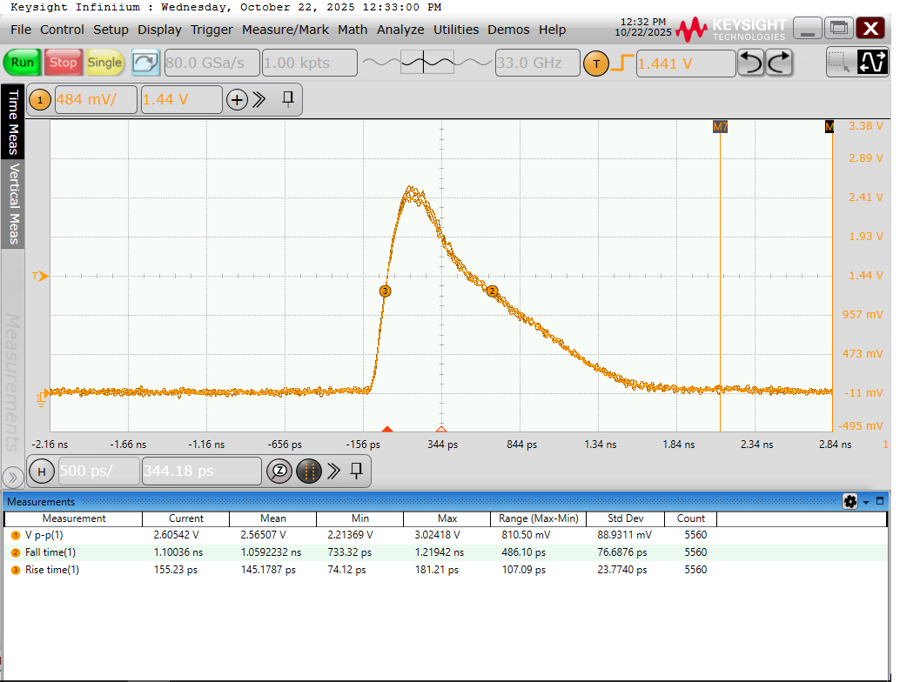This screenshot has width=900, height=682.
Task: Open the Measurements panel settings gear dropdown
Action: point(853,502)
